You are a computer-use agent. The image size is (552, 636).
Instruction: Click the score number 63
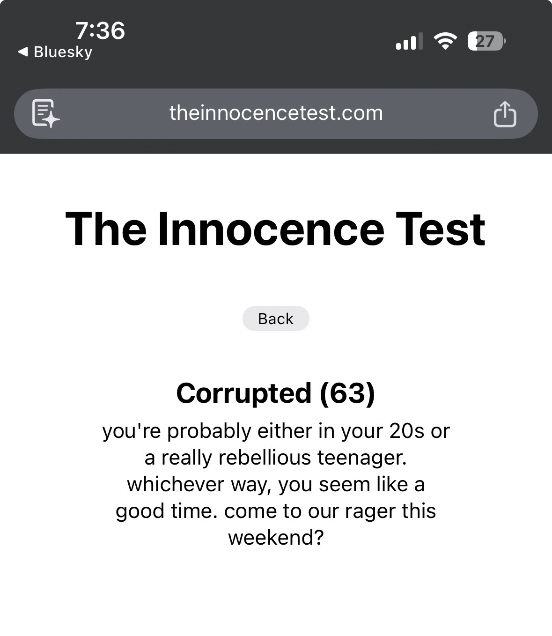coord(347,393)
